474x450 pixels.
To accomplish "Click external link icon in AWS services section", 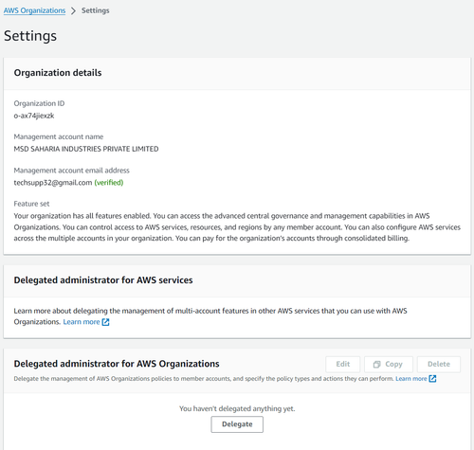I will tap(105, 322).
